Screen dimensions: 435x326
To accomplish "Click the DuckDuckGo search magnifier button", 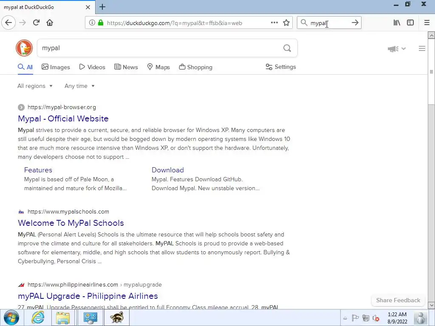I will coord(287,48).
